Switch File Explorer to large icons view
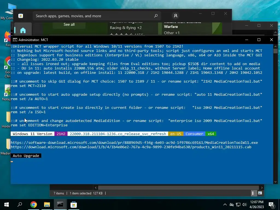280x210 pixels. pos(260,193)
